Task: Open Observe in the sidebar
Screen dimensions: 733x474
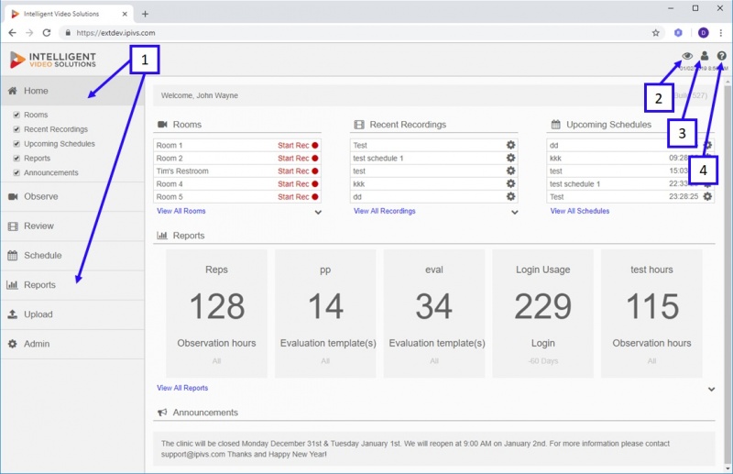Action: pyautogui.click(x=72, y=196)
